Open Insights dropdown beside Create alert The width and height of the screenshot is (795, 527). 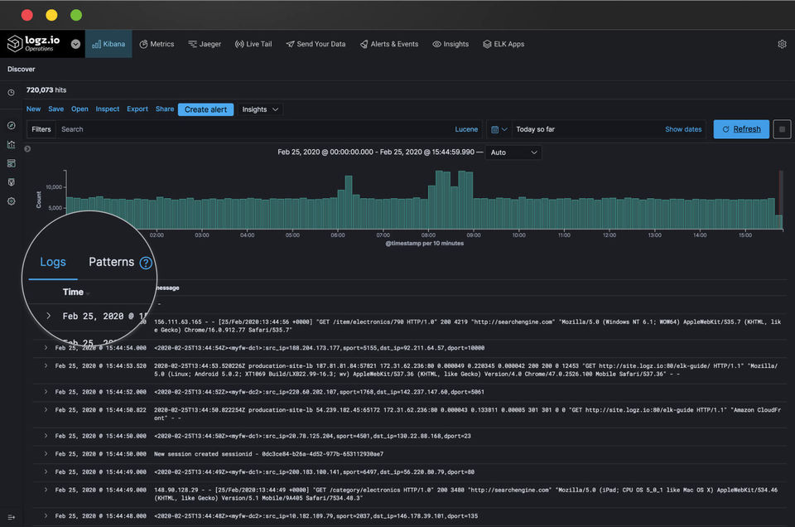tap(260, 109)
